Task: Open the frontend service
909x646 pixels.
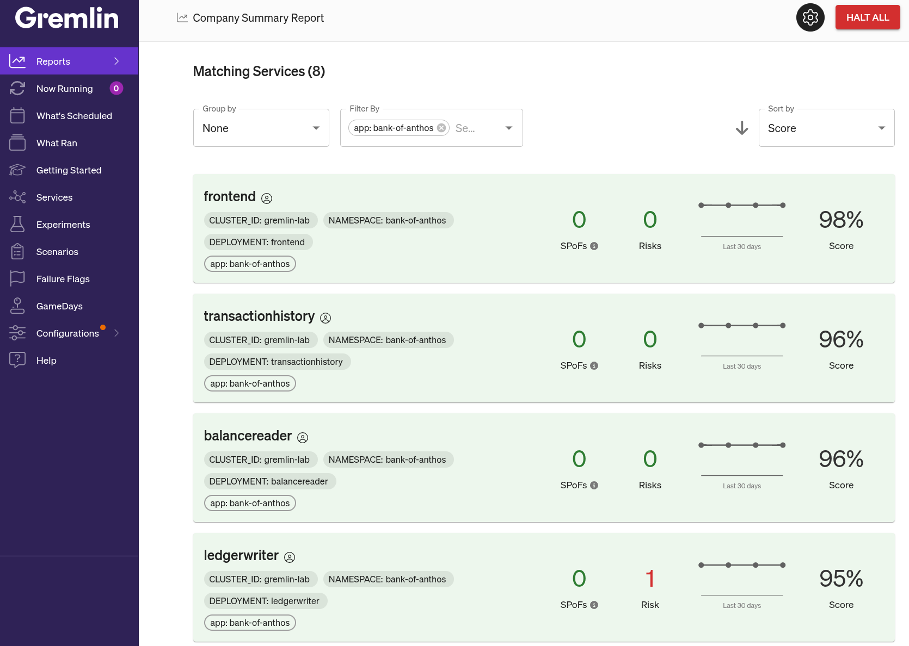Action: coord(230,196)
